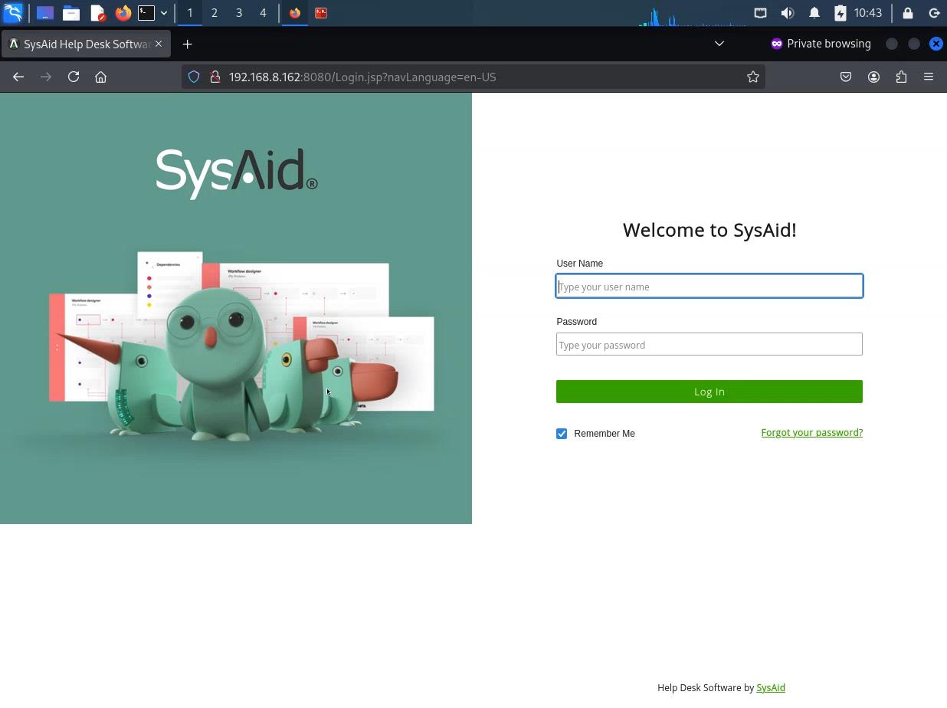Lock the screen with the padlock icon
Screen dimensions: 947x708
click(908, 13)
